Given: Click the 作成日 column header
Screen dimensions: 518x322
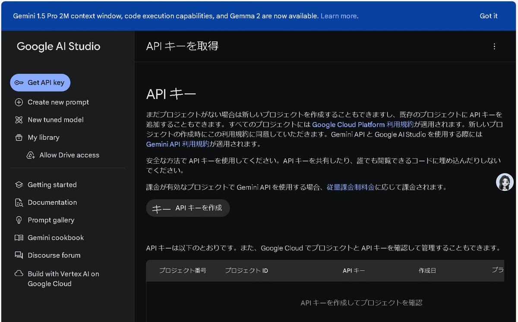Looking at the screenshot, I should (427, 271).
